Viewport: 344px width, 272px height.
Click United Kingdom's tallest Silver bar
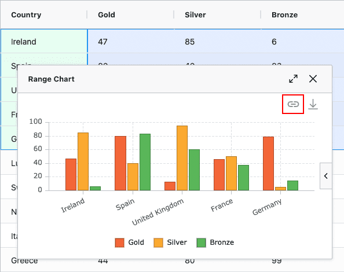tap(182, 158)
